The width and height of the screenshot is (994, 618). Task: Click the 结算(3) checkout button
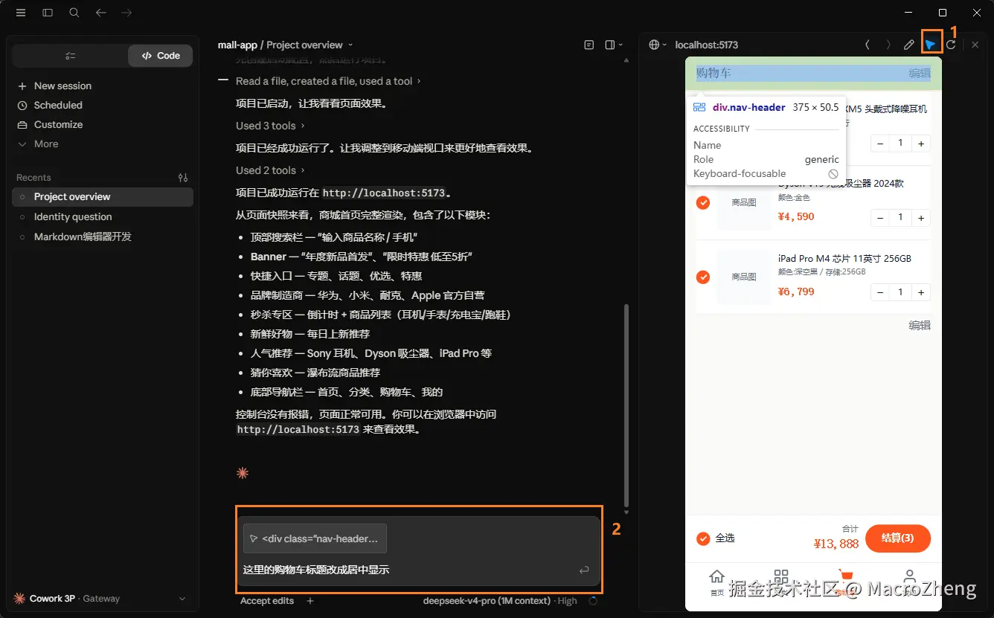click(x=898, y=538)
